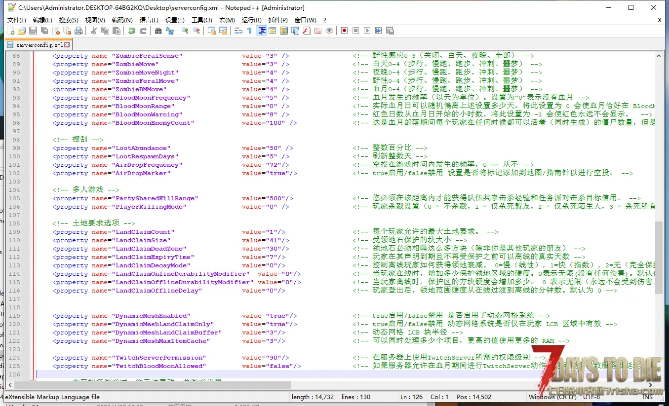Open the 语言(L) menu
Screen dimensions: 669x406
[x=149, y=20]
